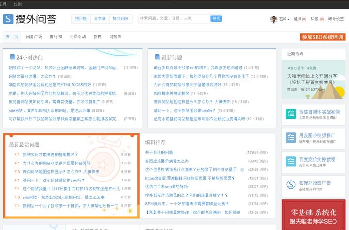Select the 排行榜 navigation tab

click(x=56, y=37)
